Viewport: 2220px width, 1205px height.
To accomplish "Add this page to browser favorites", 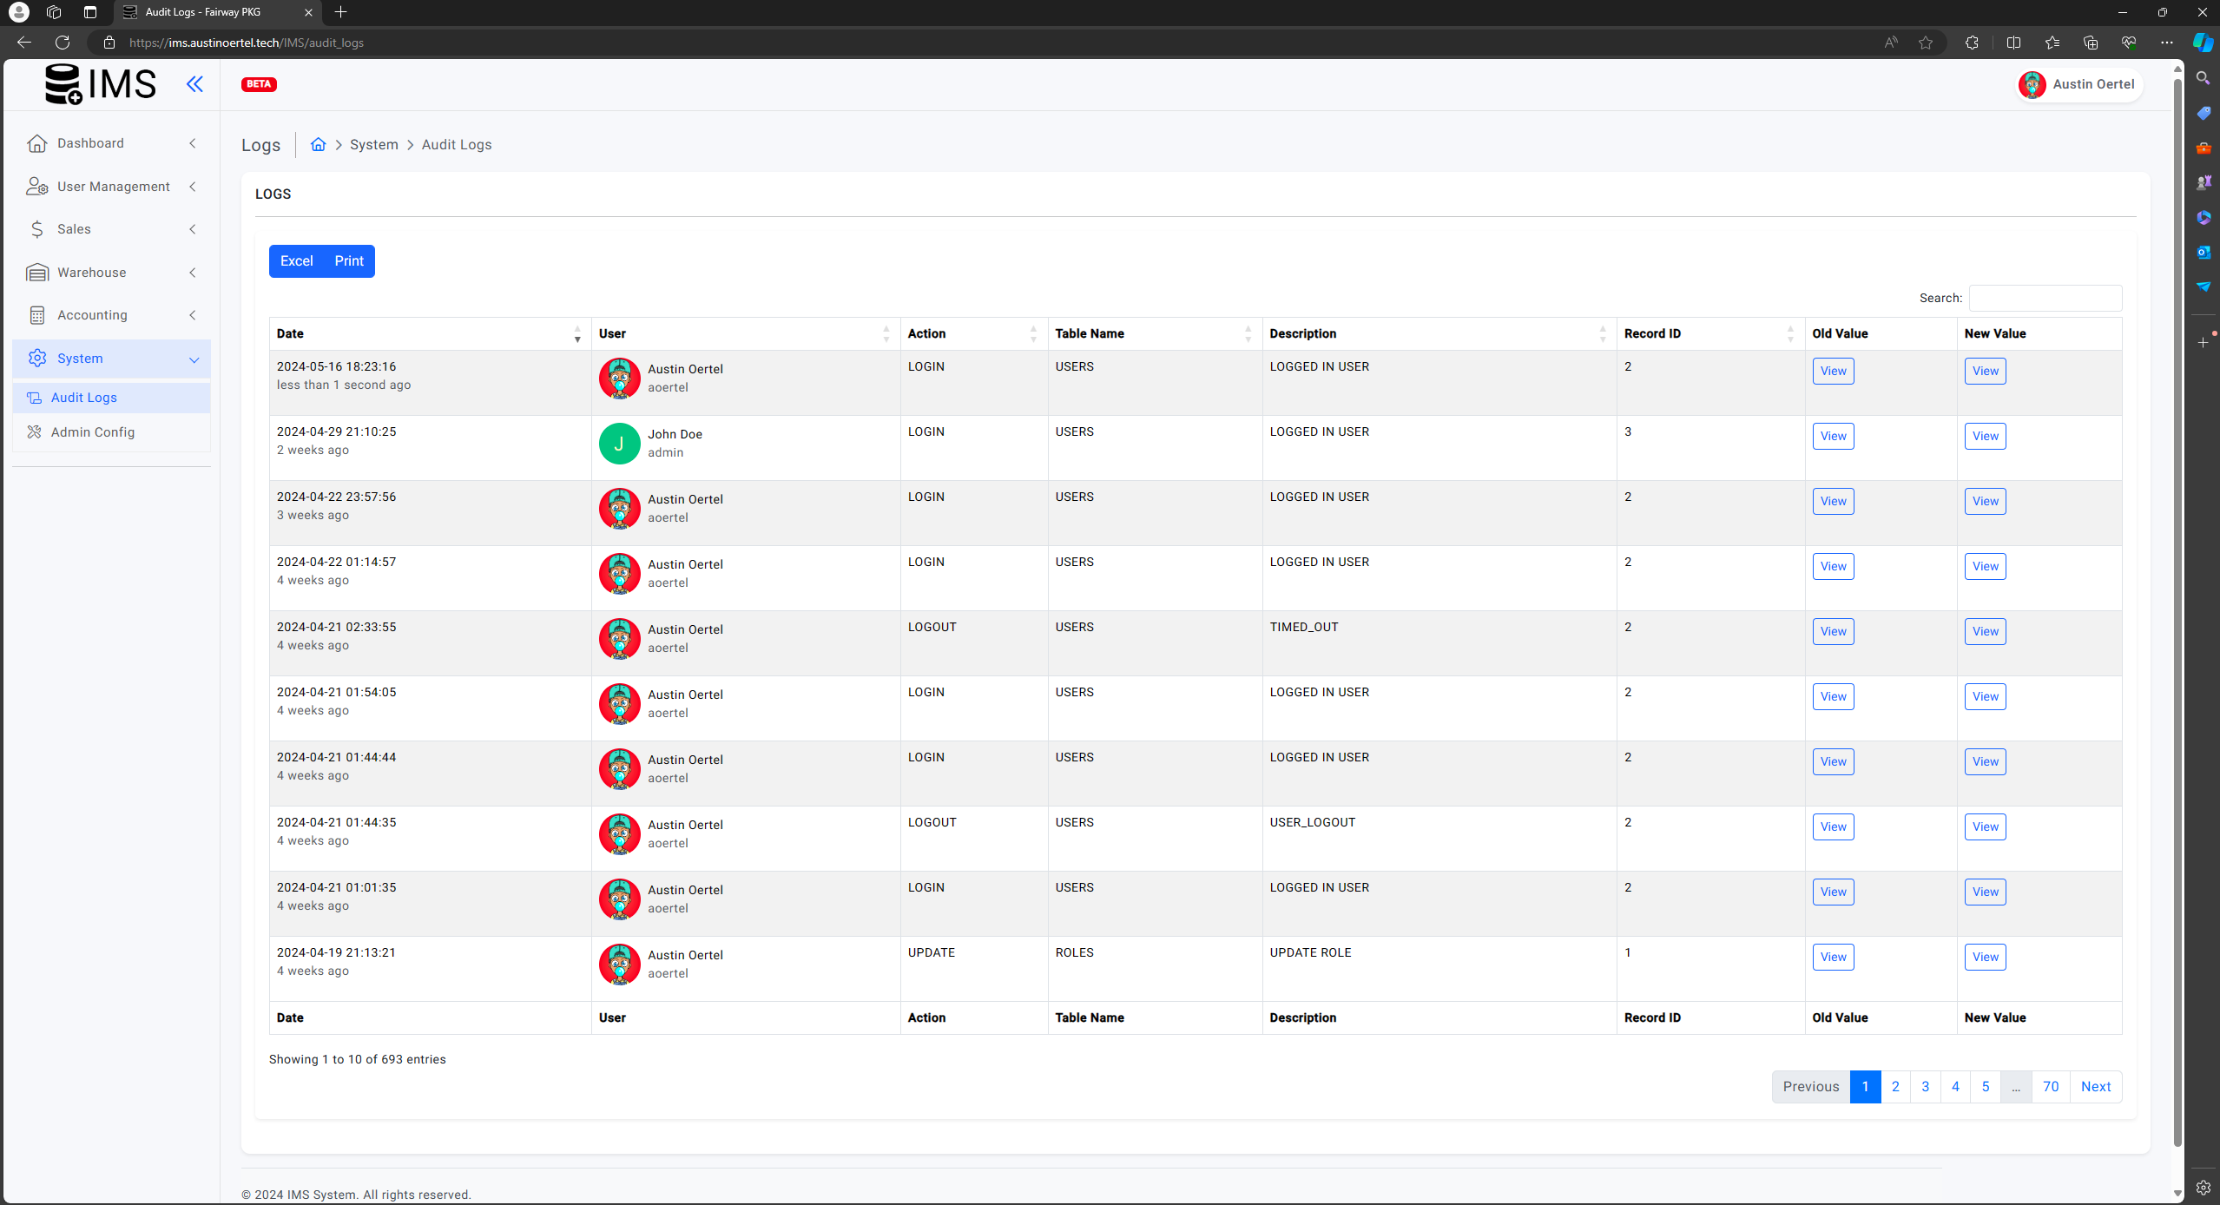I will [1926, 43].
